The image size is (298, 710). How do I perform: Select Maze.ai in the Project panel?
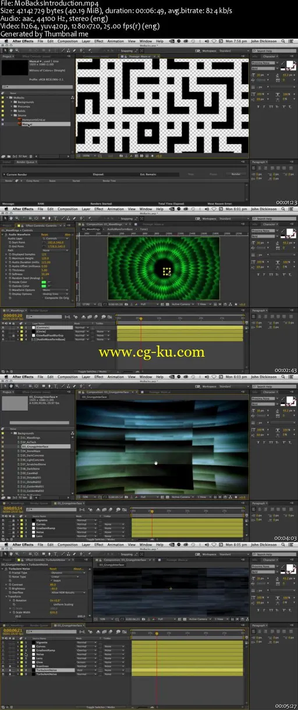point(27,124)
